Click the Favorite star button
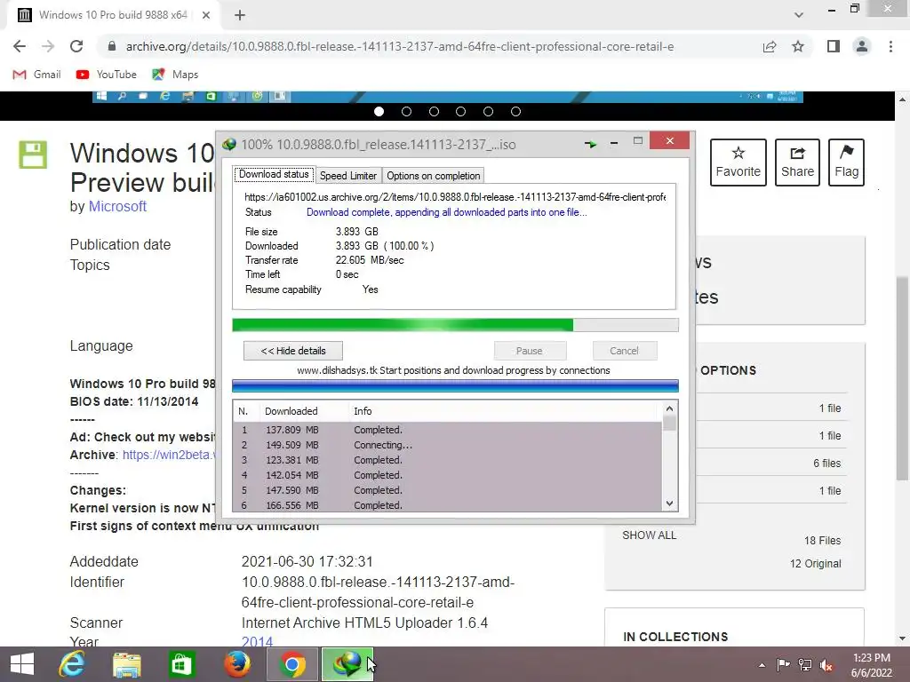The image size is (910, 682). point(738,163)
